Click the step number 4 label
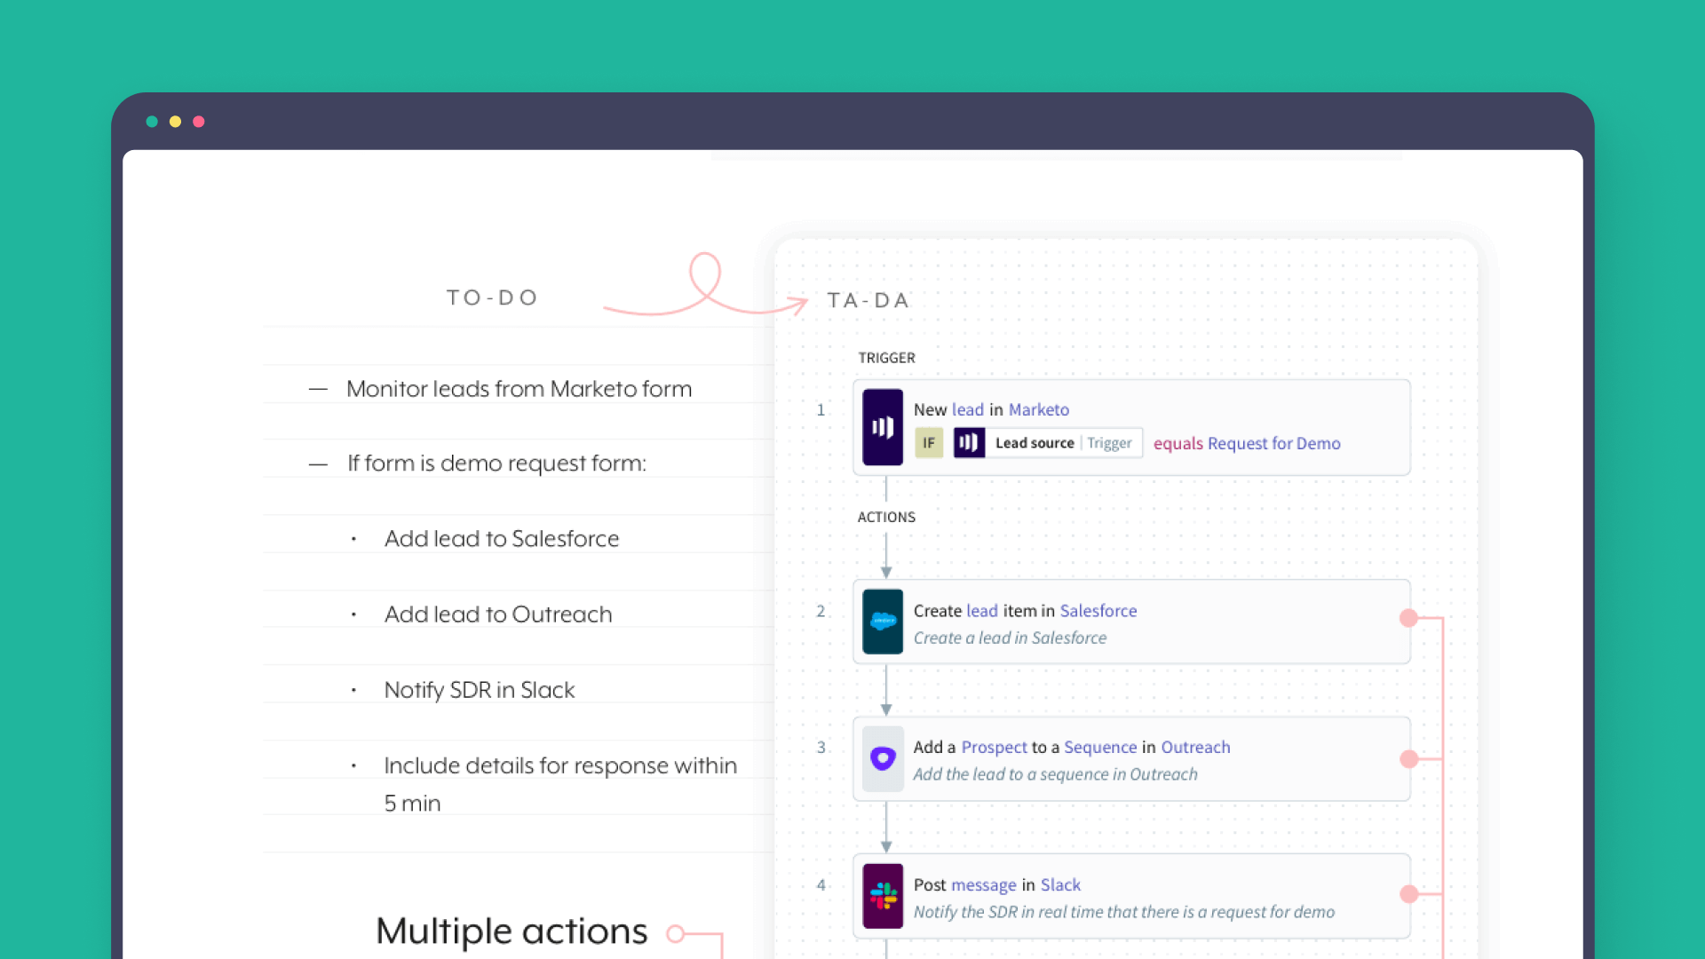The height and width of the screenshot is (959, 1705). pos(821,885)
